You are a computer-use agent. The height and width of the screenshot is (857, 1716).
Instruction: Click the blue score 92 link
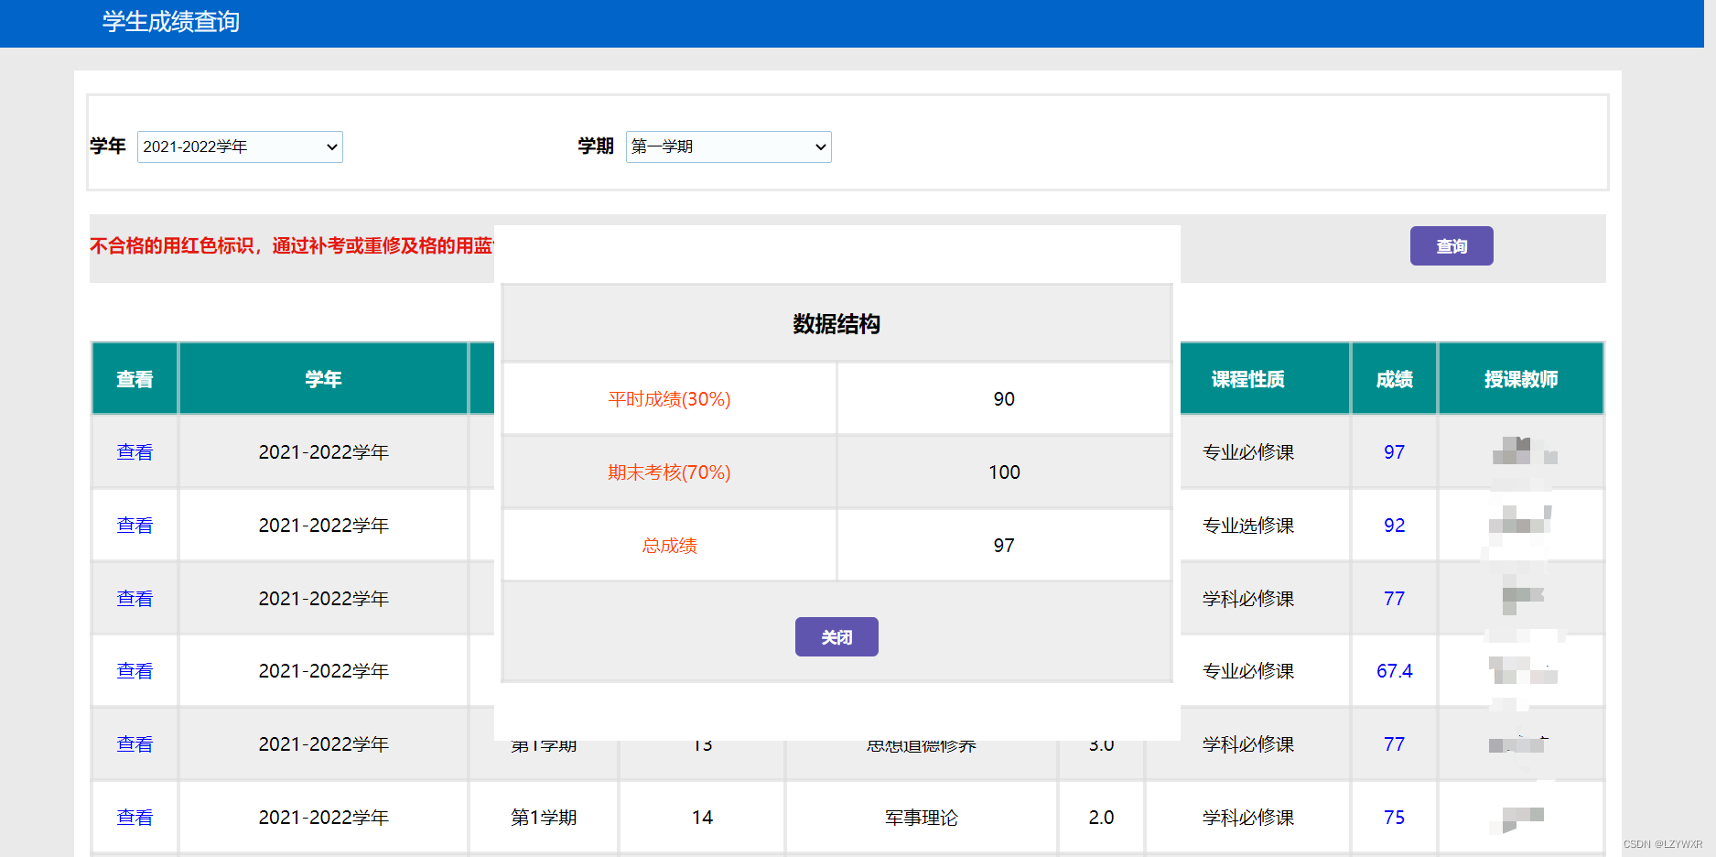click(x=1394, y=525)
